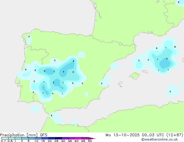184x142 pixels.
Task: Click the '4' precipitation value over central Spain
Action: (64, 72)
